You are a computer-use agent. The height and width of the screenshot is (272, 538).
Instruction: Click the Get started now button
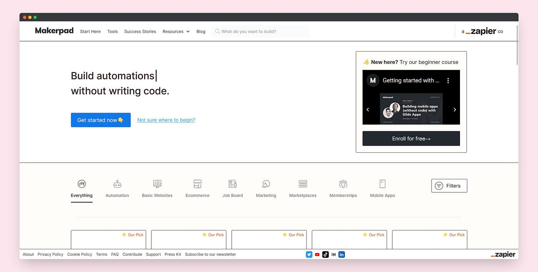(x=100, y=120)
